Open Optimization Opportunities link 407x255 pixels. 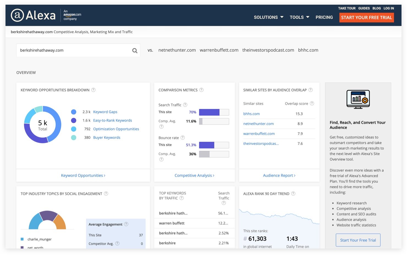[x=116, y=129]
